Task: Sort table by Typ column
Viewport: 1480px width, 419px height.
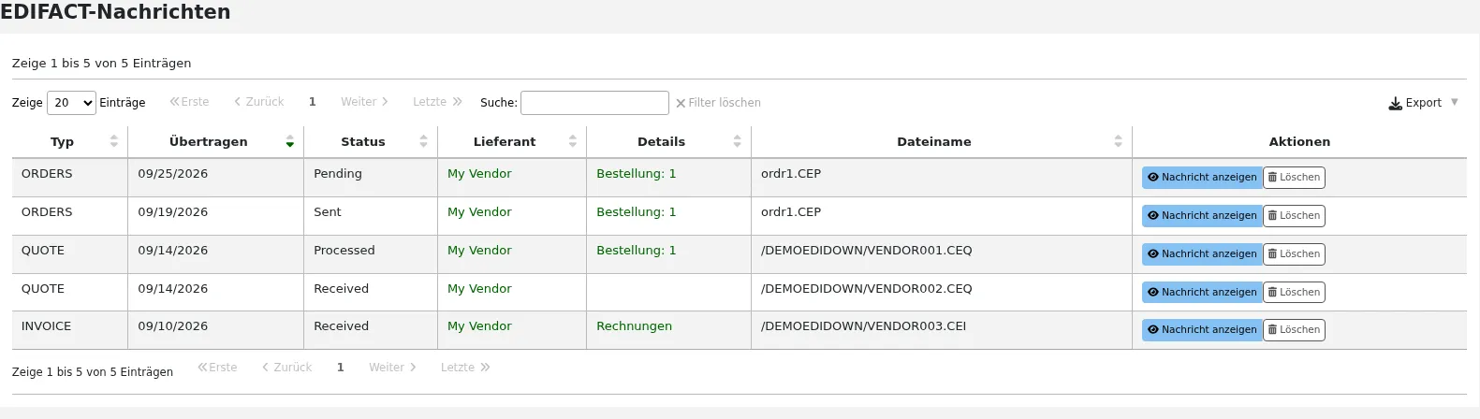Action: tap(69, 141)
